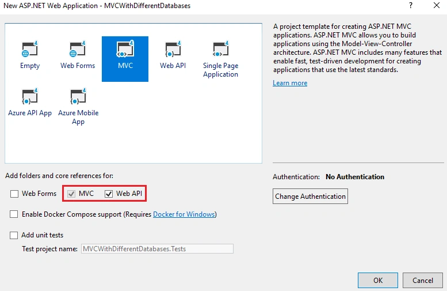
Task: Tick the Web Forms references checkbox
Action: pos(14,194)
